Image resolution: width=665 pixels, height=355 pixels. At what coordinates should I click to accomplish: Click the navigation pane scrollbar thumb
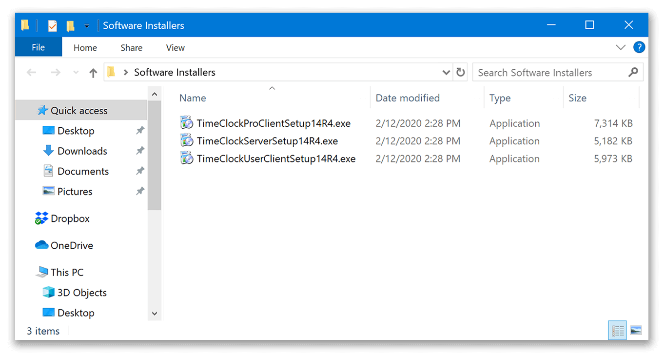click(x=155, y=156)
